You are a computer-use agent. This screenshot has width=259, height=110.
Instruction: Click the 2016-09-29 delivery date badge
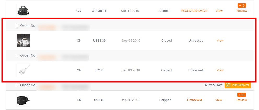(240, 85)
